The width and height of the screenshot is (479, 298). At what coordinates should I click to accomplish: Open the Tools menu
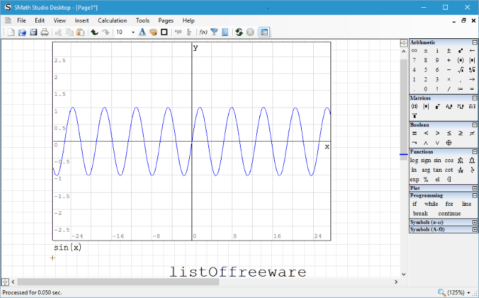(x=143, y=20)
